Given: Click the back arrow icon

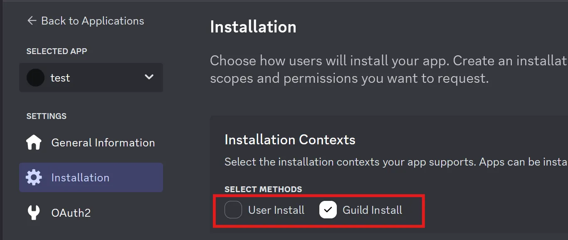Looking at the screenshot, I should tap(32, 20).
